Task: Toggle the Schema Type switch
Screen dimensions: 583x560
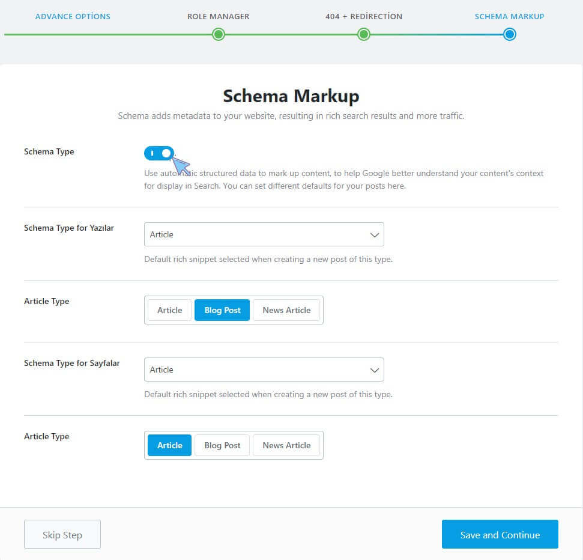Action: pyautogui.click(x=159, y=153)
